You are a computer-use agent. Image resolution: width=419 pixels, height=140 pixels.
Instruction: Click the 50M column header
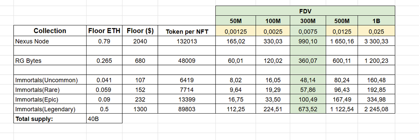click(236, 21)
